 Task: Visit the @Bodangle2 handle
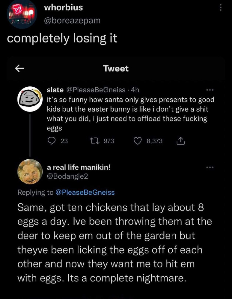[x=67, y=176]
